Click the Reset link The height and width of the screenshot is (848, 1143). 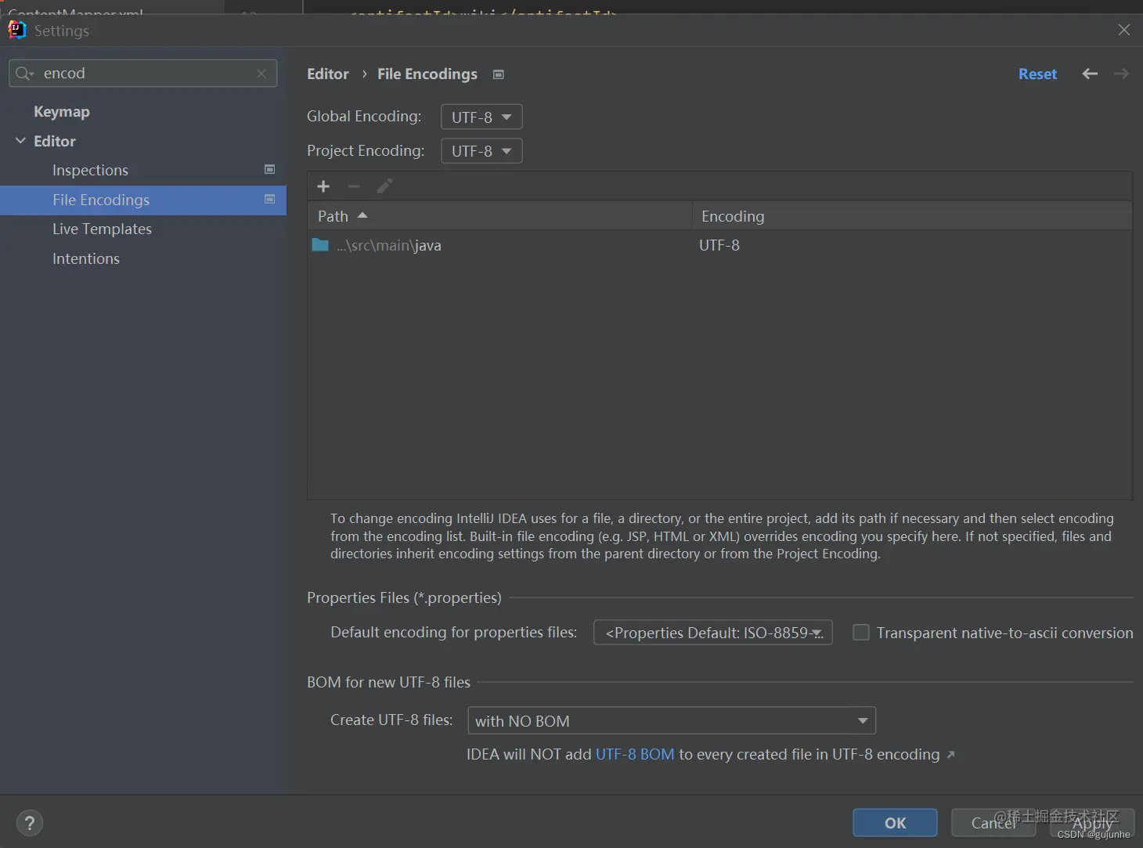pos(1037,74)
